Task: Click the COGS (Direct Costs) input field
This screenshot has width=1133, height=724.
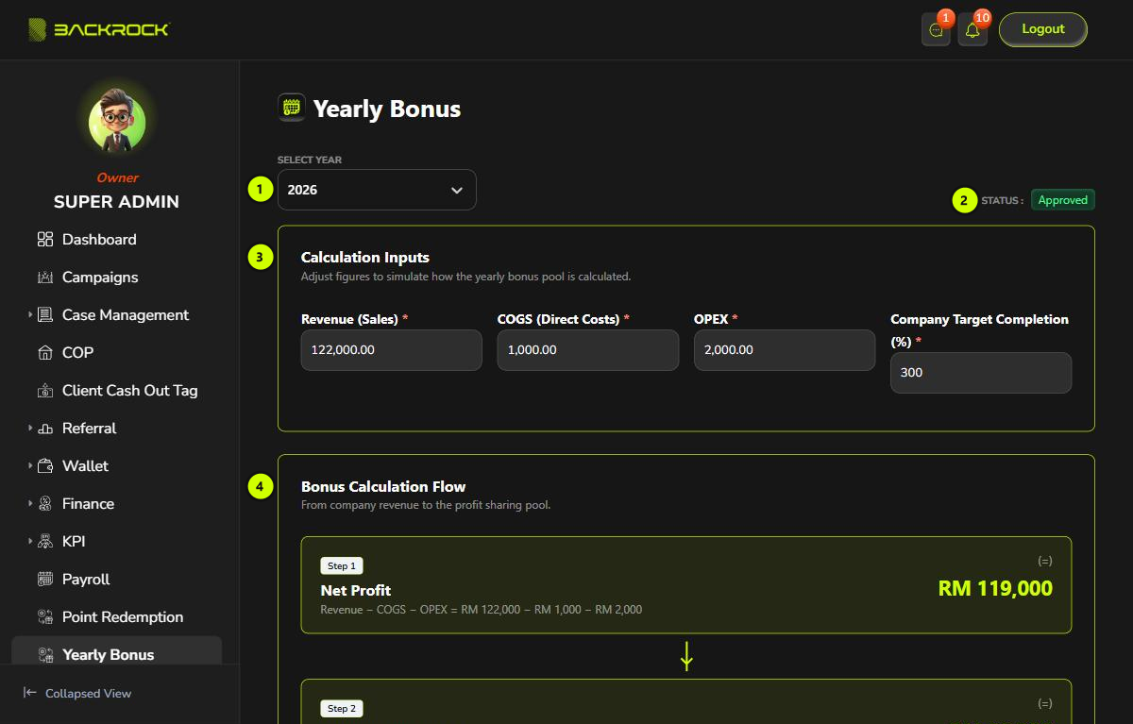Action: point(588,350)
